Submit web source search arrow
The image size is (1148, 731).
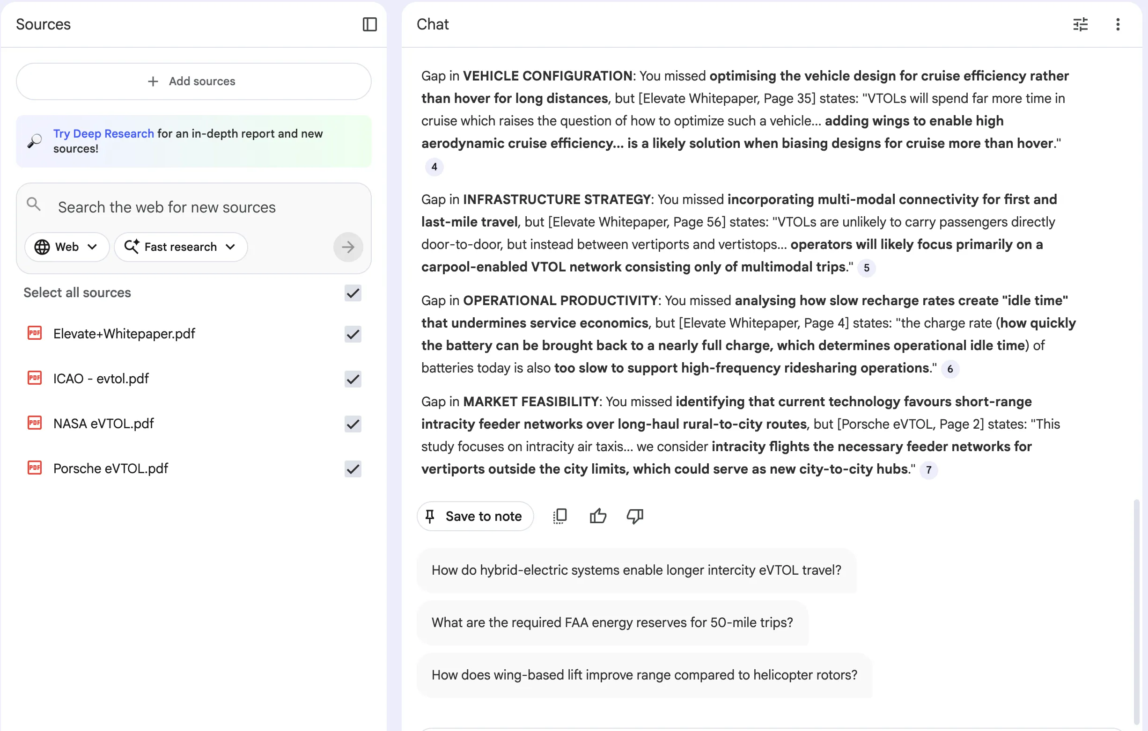[348, 247]
